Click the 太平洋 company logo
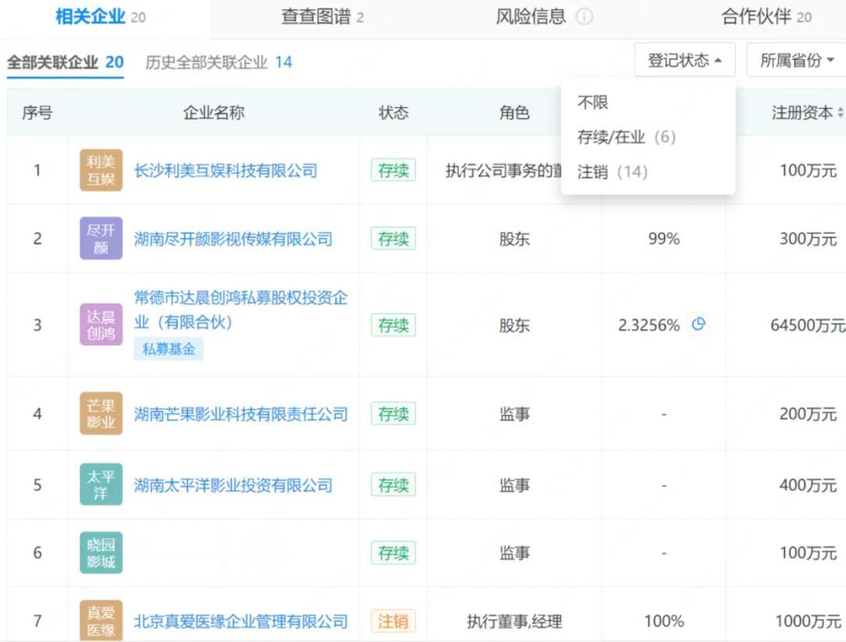Image resolution: width=846 pixels, height=642 pixels. click(x=101, y=484)
